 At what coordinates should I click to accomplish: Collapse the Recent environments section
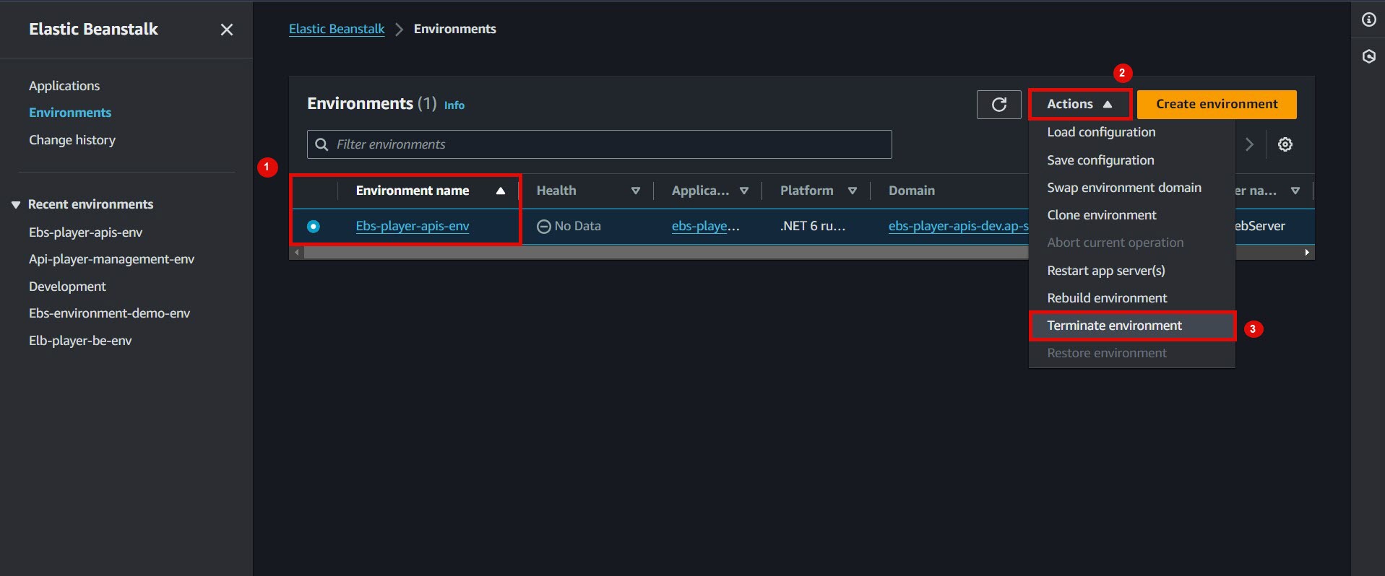16,205
